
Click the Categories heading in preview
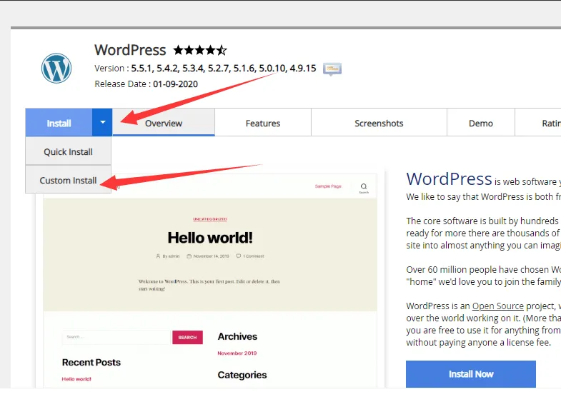click(x=242, y=375)
